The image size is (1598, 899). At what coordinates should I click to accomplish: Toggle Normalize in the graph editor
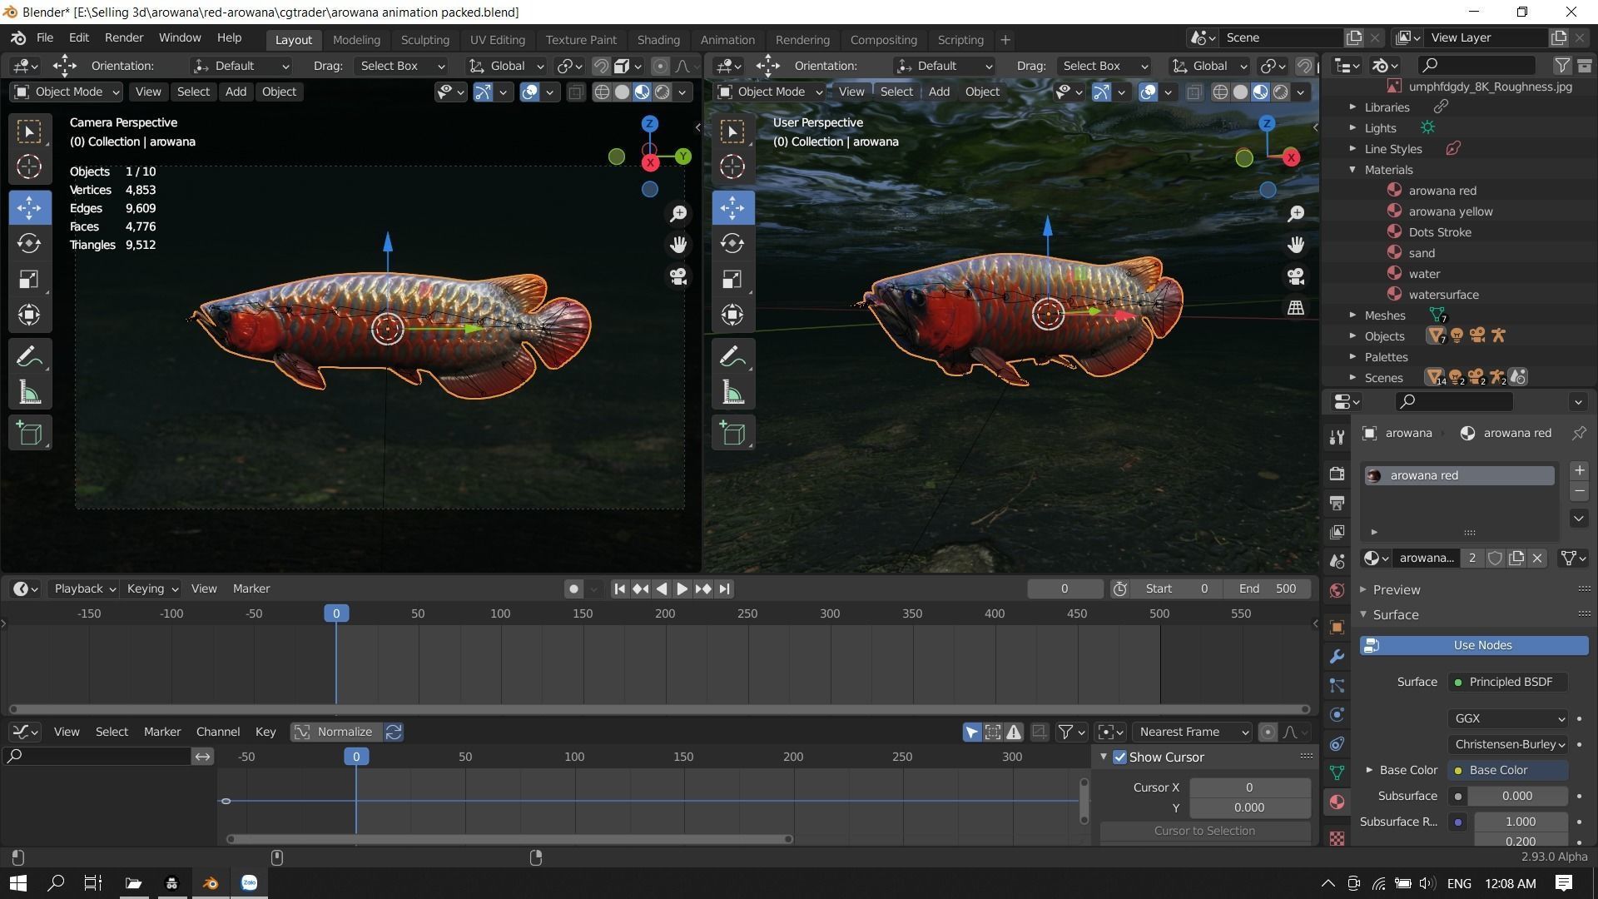335,732
